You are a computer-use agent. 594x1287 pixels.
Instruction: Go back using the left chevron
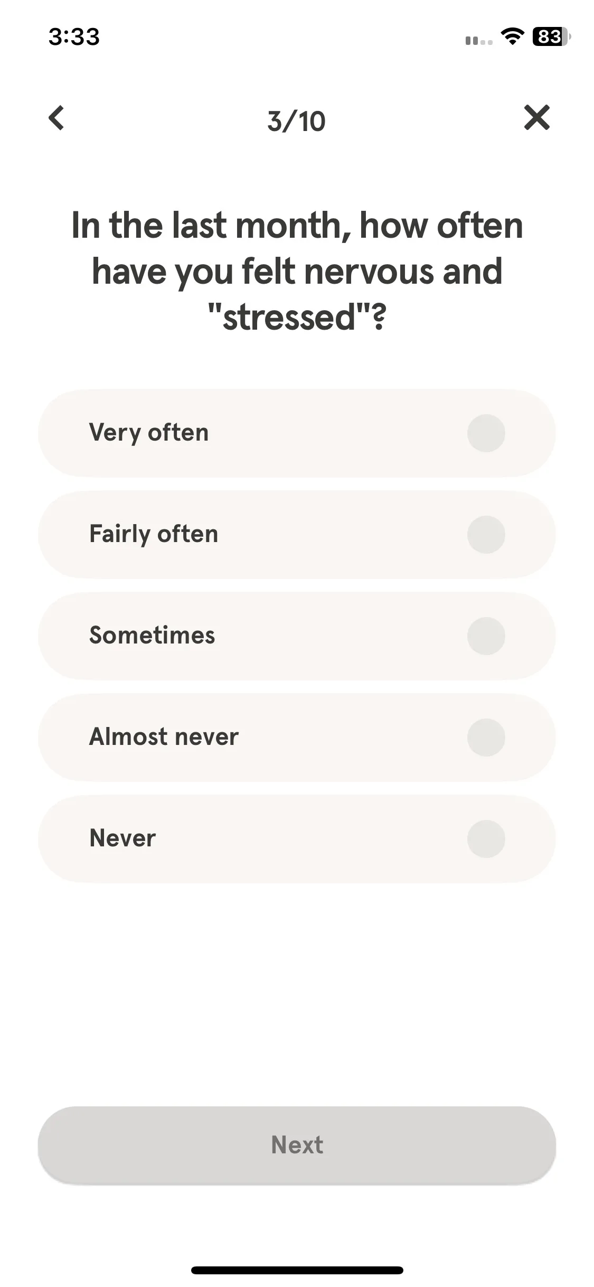pyautogui.click(x=56, y=118)
